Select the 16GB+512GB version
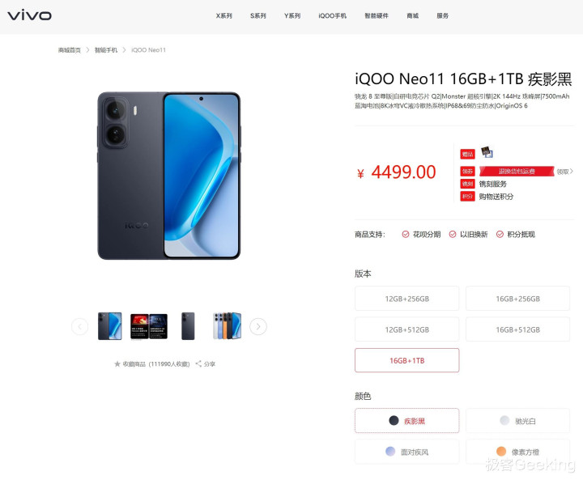 (517, 329)
